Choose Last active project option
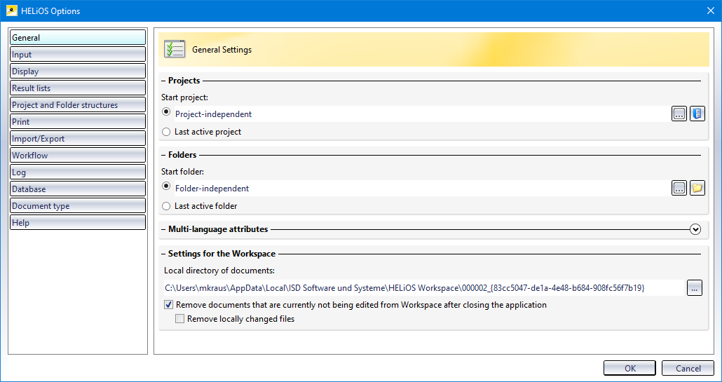Image resolution: width=722 pixels, height=382 pixels. click(x=166, y=132)
